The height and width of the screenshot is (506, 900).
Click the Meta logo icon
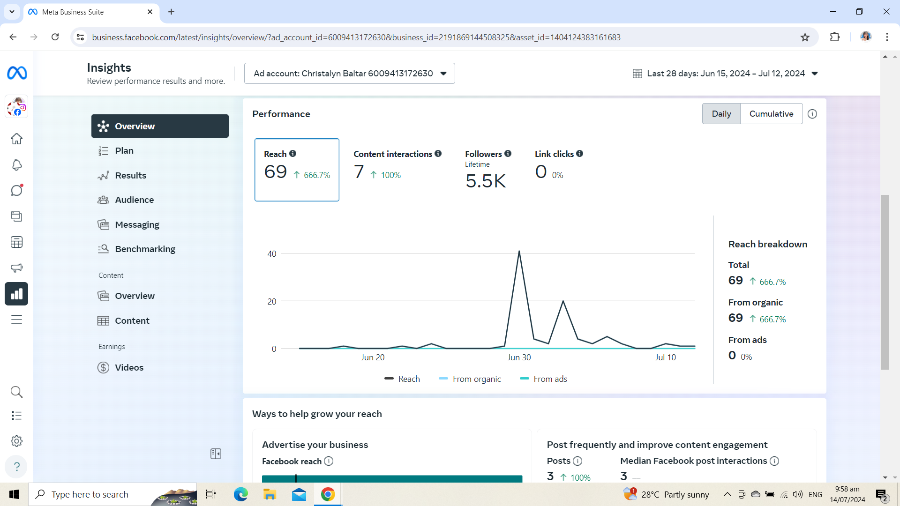[x=17, y=73]
